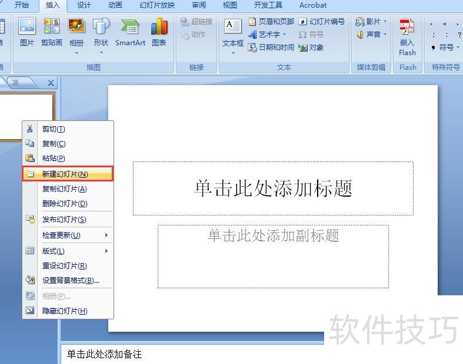The height and width of the screenshot is (364, 463).
Task: Click the 设置背景格式 paint bucket icon
Action: (30, 279)
